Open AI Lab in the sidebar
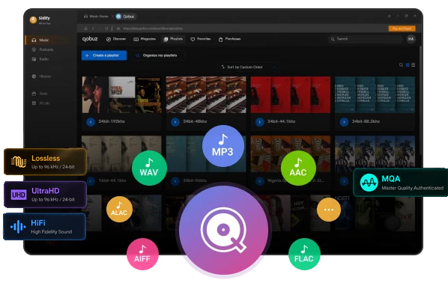This screenshot has height=283, width=448. (40, 103)
